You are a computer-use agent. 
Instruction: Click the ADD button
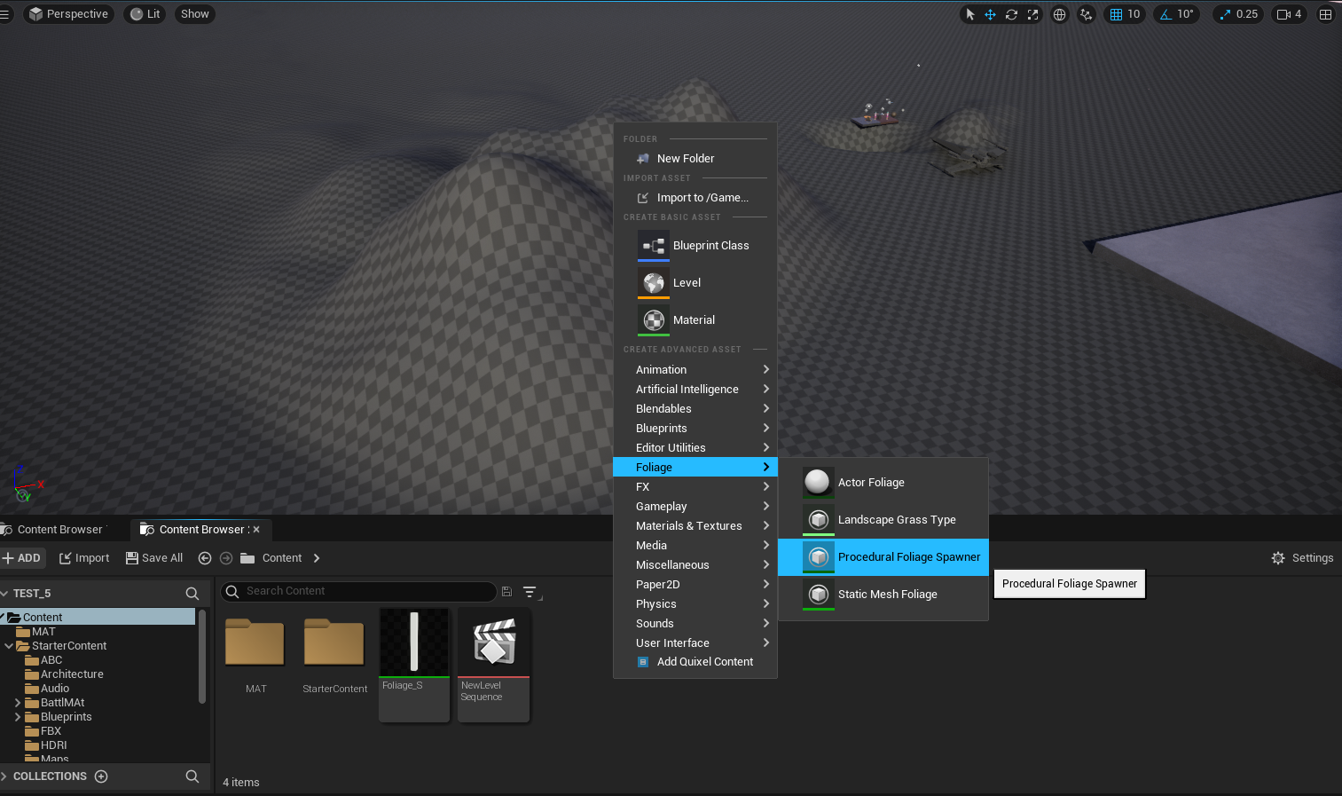pos(22,558)
